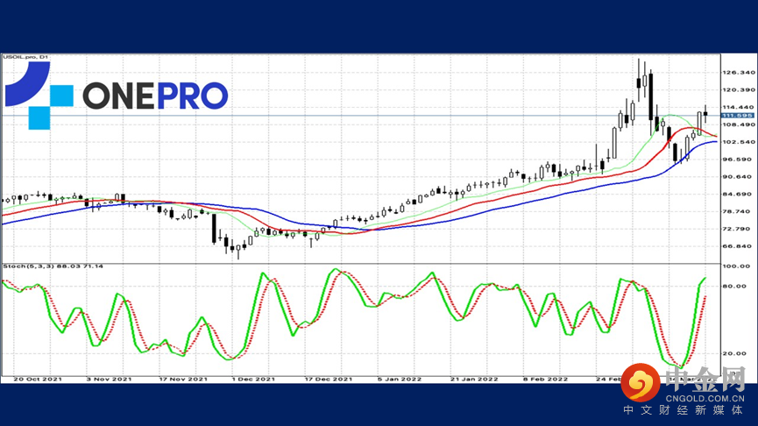Click the blue ONEPRO logo icon

tap(39, 95)
